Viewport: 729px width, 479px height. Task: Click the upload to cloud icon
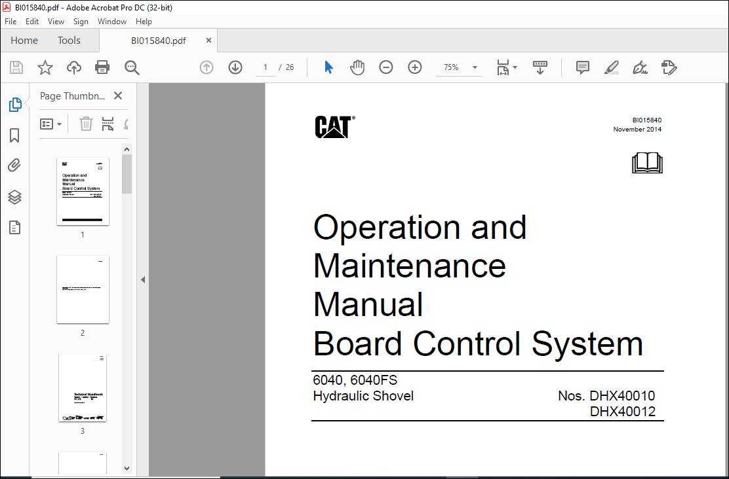[x=74, y=68]
